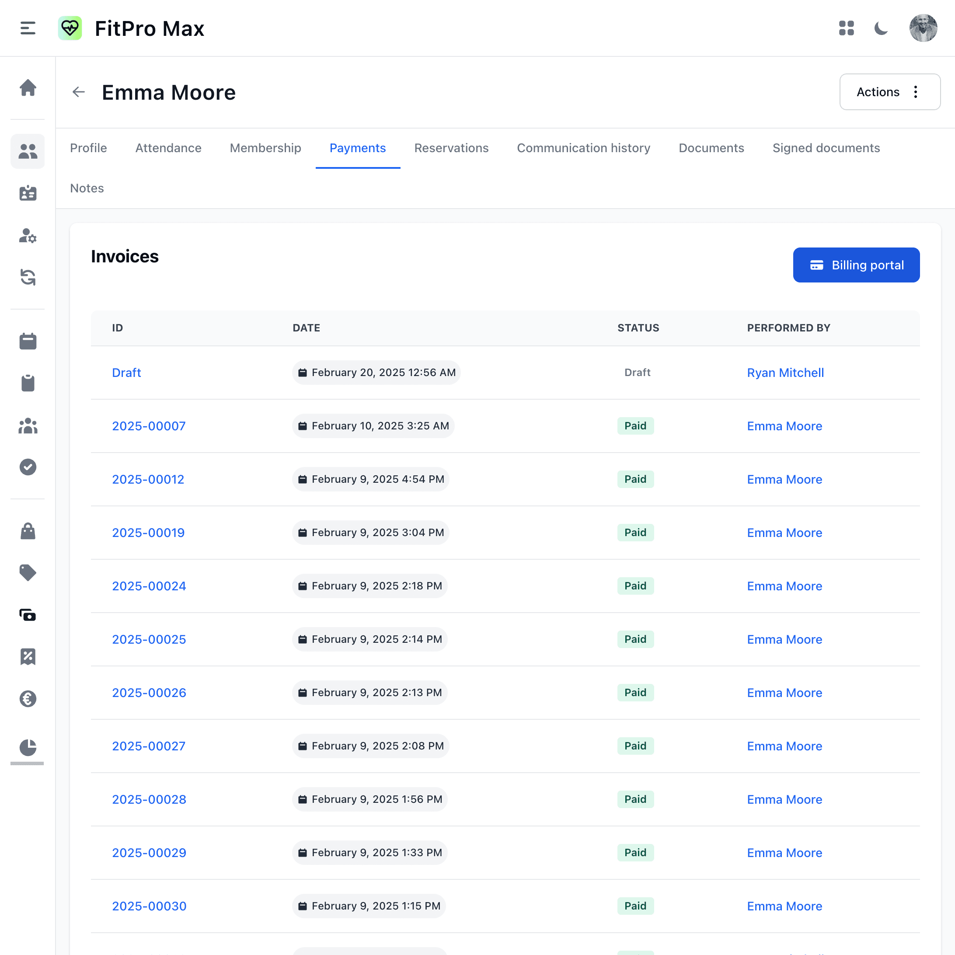The width and height of the screenshot is (955, 955).
Task: Click the staff settings person-gear icon
Action: point(28,236)
